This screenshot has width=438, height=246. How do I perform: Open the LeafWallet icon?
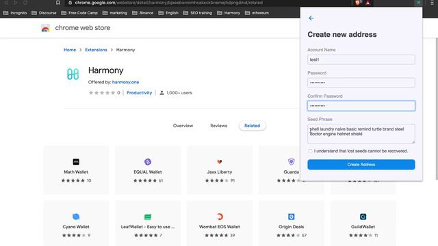tap(148, 217)
